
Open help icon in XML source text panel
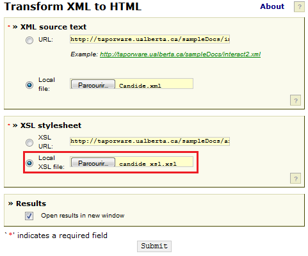tap(295, 100)
